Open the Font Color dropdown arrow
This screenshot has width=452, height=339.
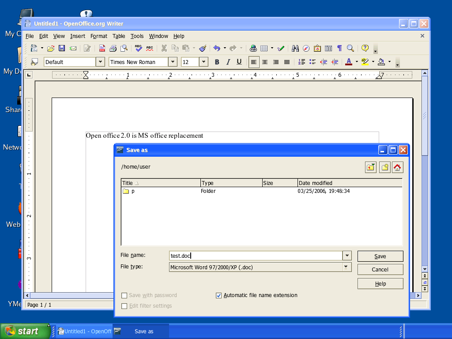(x=357, y=62)
